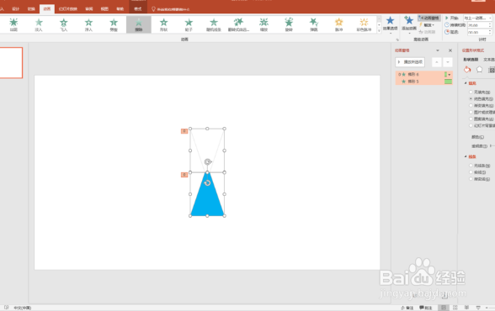Select Gradient fill radio button
This screenshot has width=495, height=311.
pos(471,106)
